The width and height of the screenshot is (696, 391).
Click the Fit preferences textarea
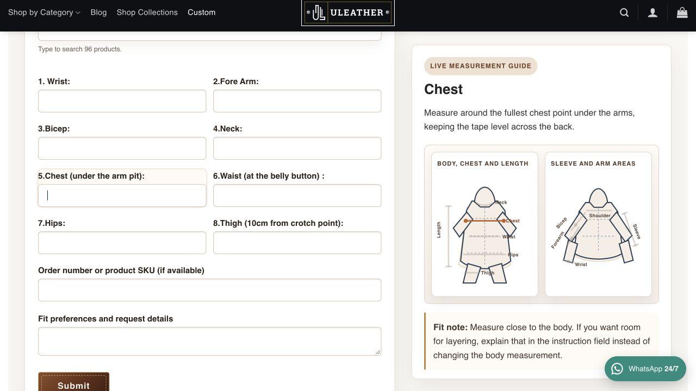(x=209, y=341)
